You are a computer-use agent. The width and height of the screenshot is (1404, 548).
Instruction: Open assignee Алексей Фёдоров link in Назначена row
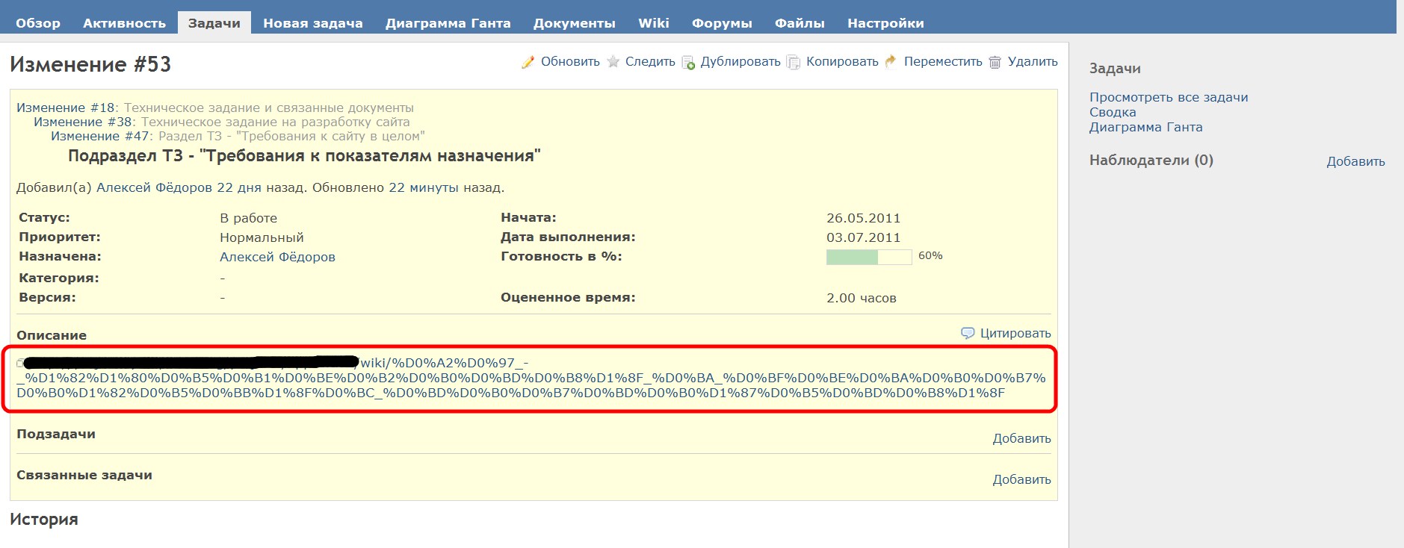(277, 257)
